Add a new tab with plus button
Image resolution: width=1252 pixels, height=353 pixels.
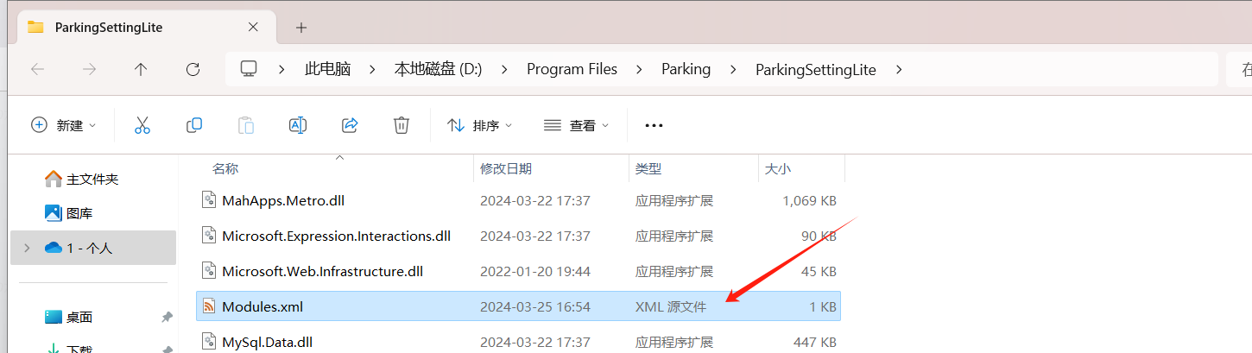point(300,28)
